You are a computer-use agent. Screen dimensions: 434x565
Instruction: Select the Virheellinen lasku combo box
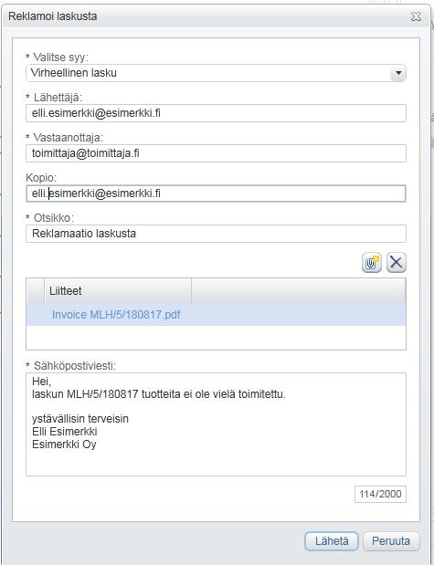[216, 73]
